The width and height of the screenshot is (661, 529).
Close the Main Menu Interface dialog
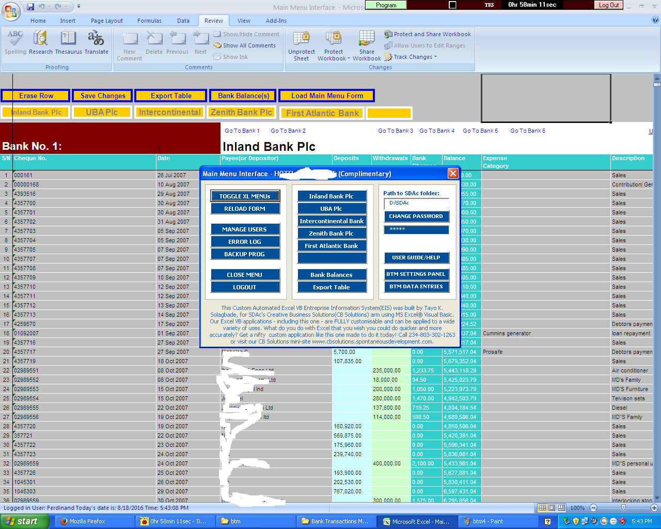pyautogui.click(x=453, y=174)
